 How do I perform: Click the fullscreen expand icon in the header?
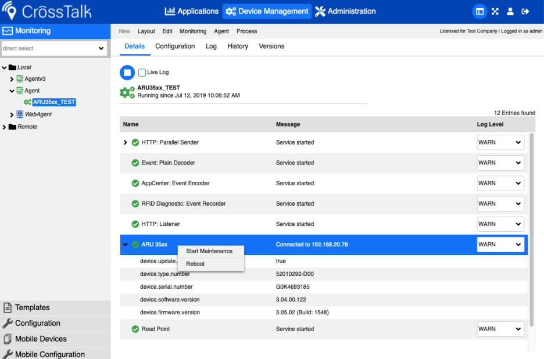(495, 12)
